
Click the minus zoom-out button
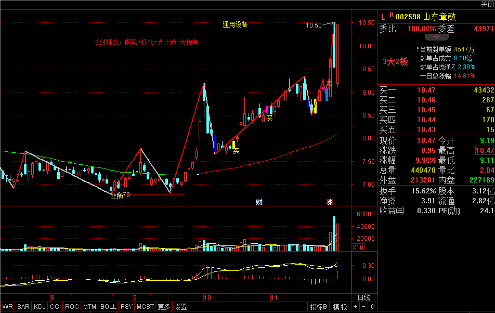364,307
